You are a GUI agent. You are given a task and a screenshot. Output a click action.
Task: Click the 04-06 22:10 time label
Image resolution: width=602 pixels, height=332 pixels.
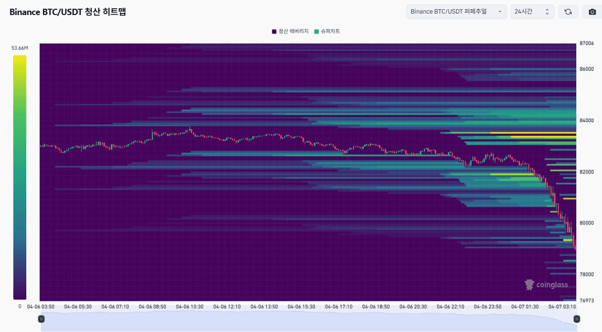451,307
